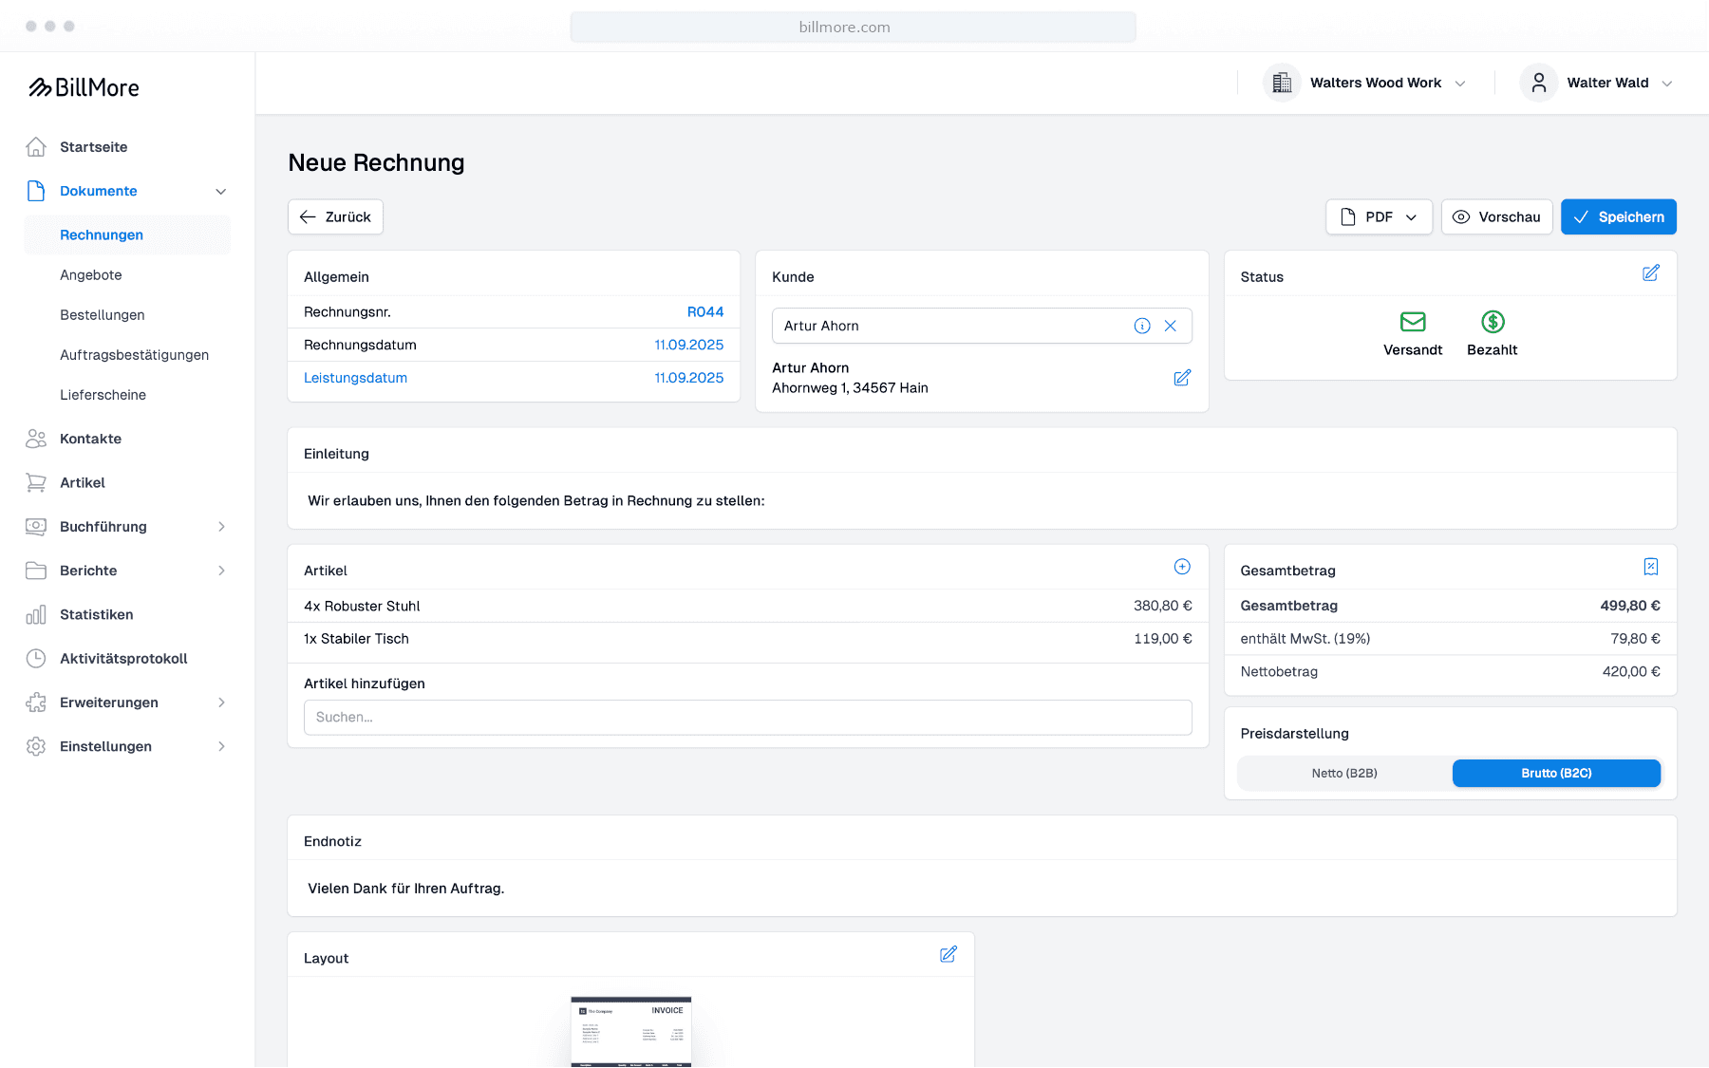Expand the Buchführung sidebar section

pyautogui.click(x=127, y=527)
